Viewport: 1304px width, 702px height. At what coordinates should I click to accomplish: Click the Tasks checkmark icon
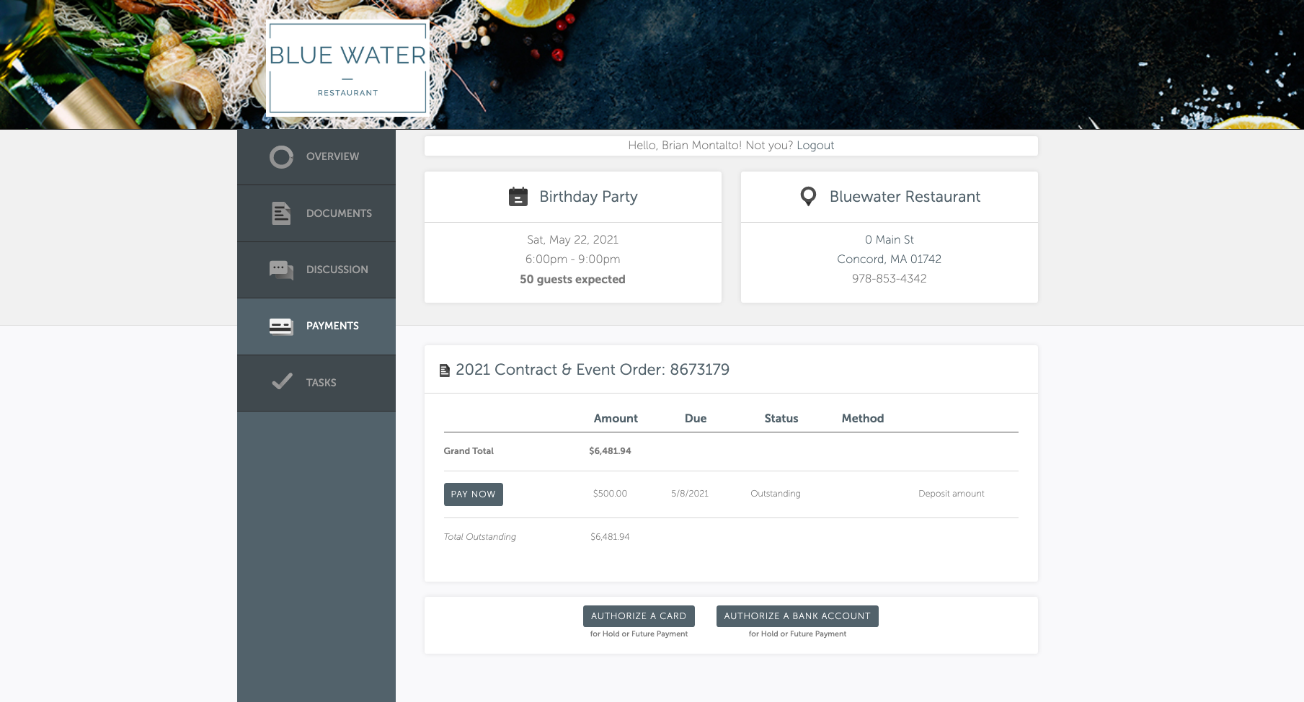[x=281, y=382]
